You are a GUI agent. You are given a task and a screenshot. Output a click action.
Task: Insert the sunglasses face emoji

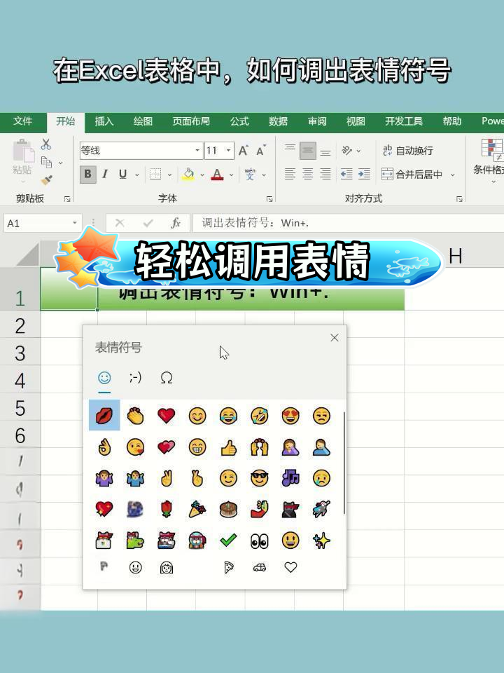point(259,478)
